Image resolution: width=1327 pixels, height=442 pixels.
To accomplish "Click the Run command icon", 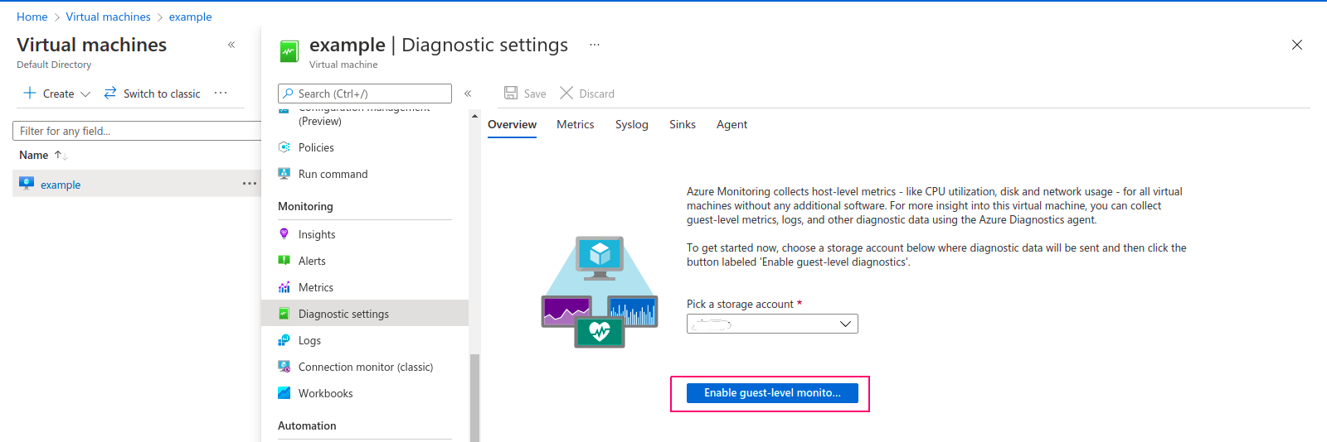I will click(x=284, y=174).
